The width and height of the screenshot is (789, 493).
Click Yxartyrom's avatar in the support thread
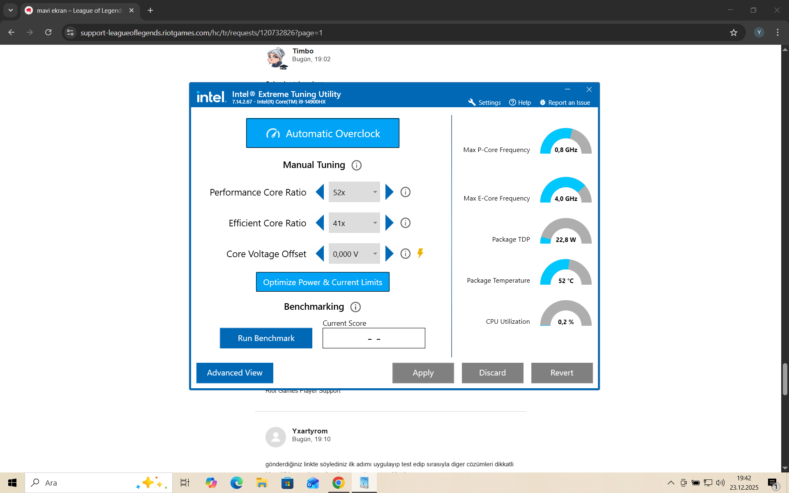[276, 437]
